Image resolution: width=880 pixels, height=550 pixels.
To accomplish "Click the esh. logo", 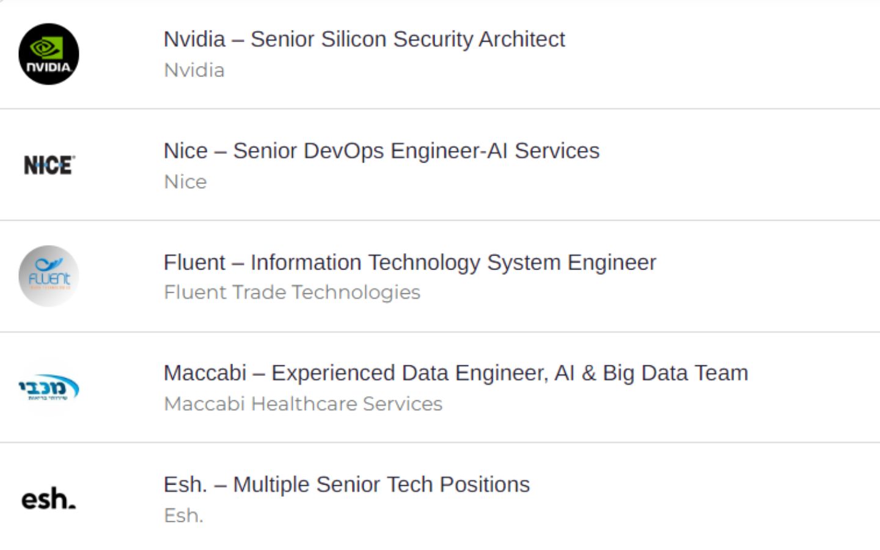I will (x=49, y=499).
